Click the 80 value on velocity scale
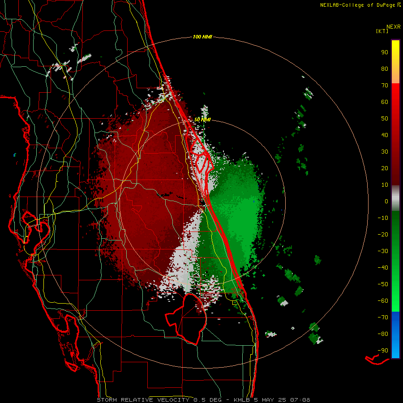This screenshot has height=403, width=403. coord(385,69)
